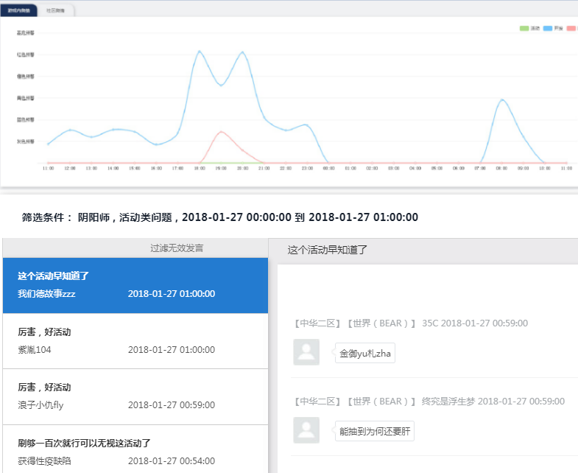Select the 这个活动早知道了 list entry
The image size is (578, 473).
(x=135, y=285)
